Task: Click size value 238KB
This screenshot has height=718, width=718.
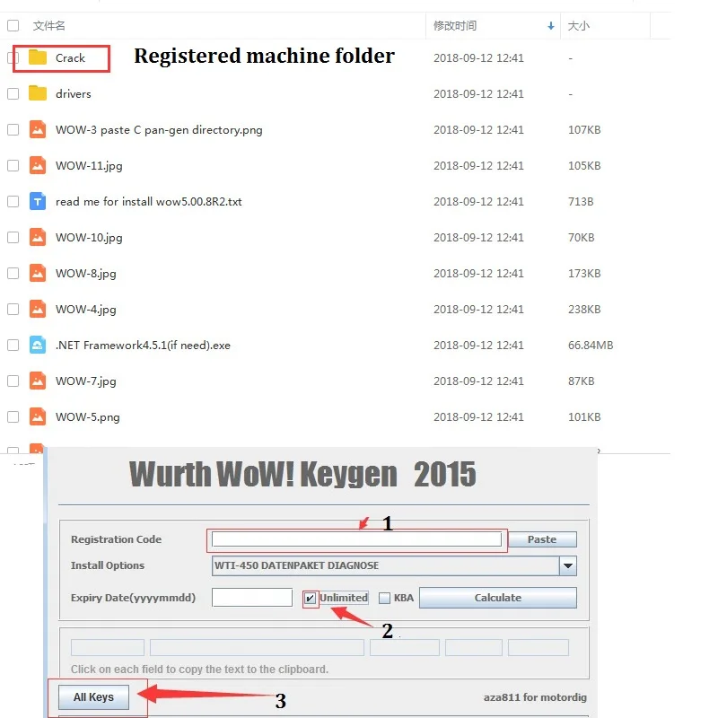Action: coord(584,309)
